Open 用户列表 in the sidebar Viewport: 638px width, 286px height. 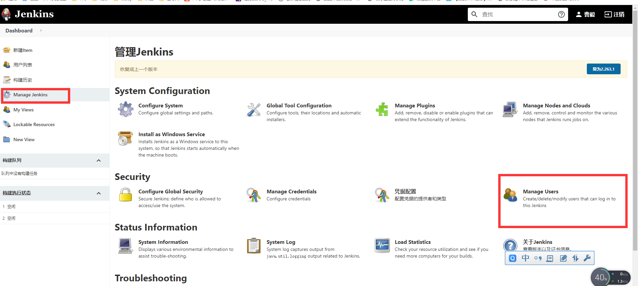click(23, 65)
